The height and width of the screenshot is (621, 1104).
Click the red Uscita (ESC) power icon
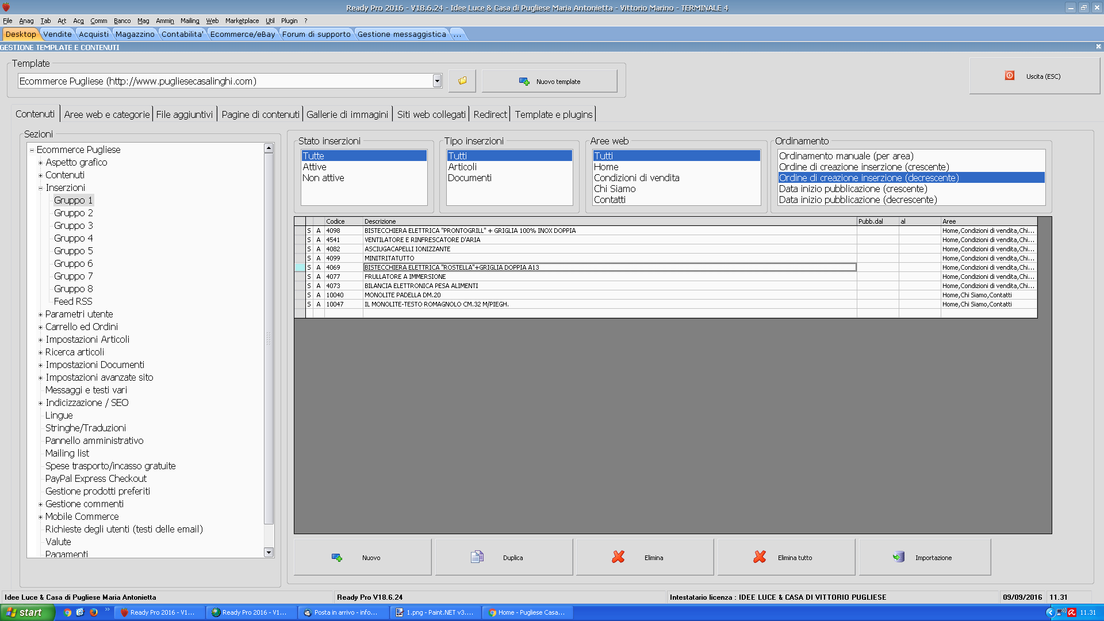pos(1010,76)
